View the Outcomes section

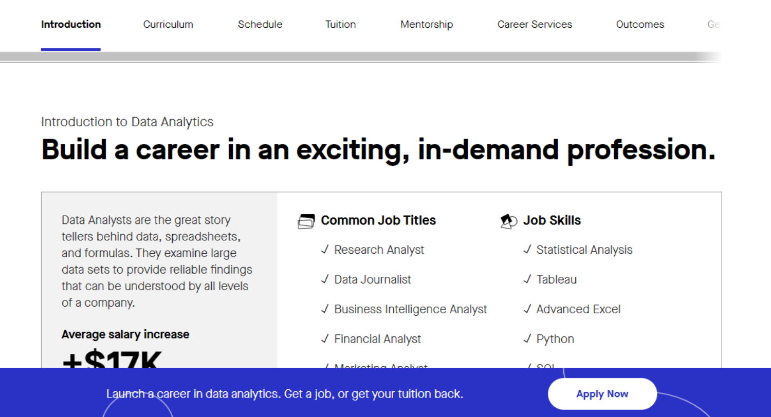tap(640, 24)
